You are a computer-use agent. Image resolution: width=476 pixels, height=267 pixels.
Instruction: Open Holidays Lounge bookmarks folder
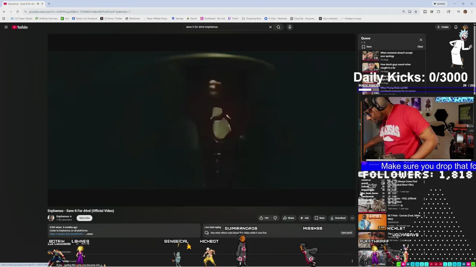[x=351, y=19]
